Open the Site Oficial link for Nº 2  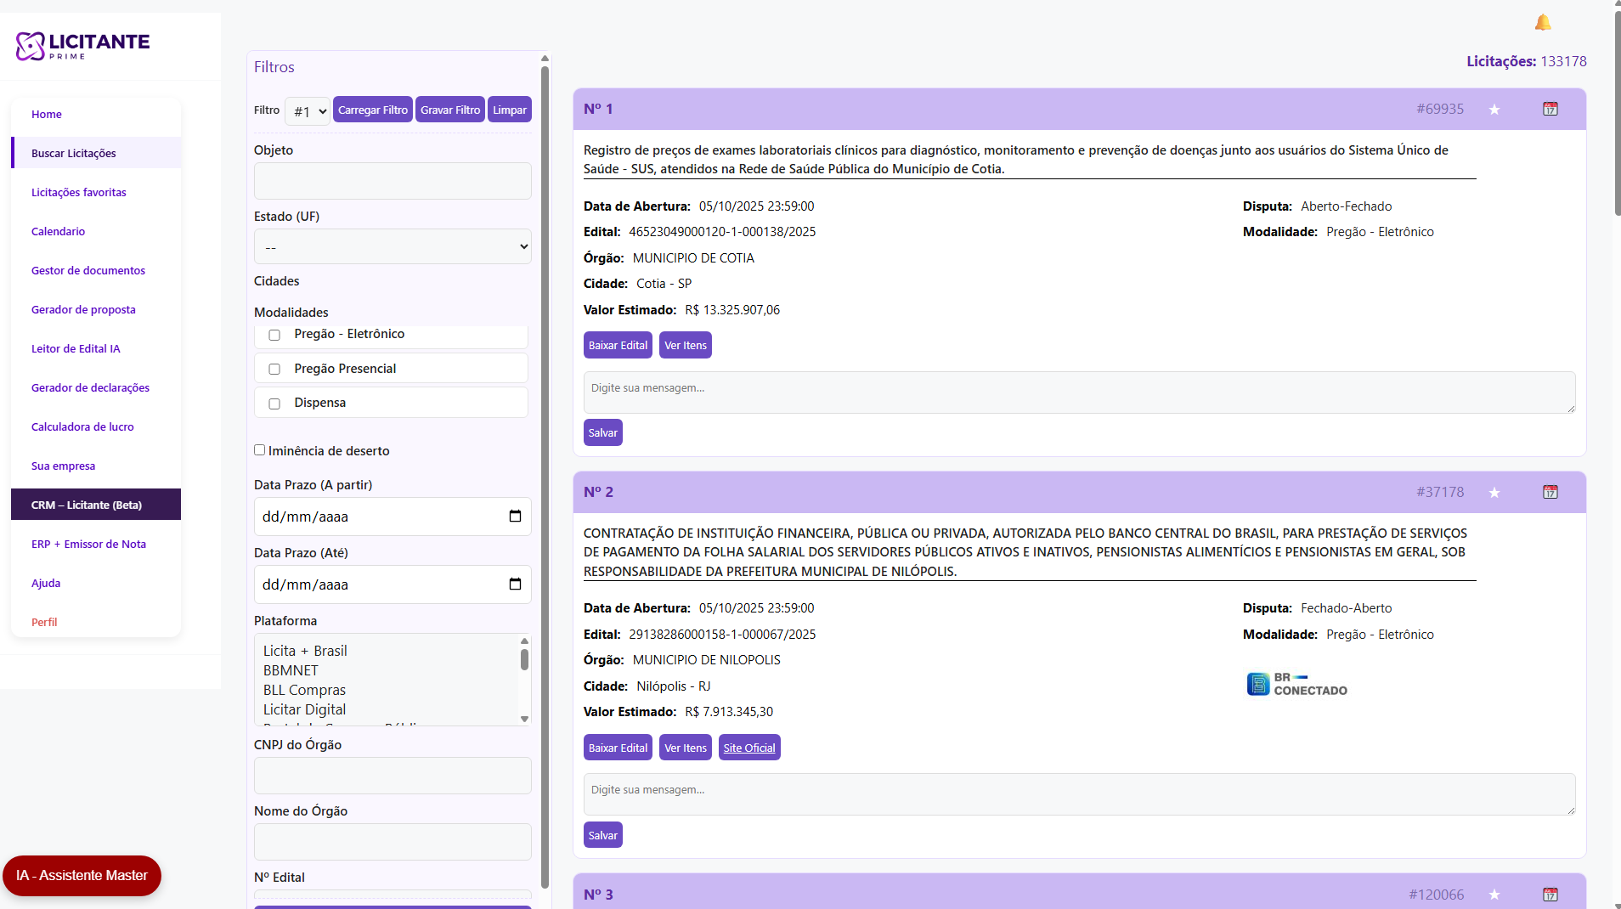pyautogui.click(x=748, y=748)
